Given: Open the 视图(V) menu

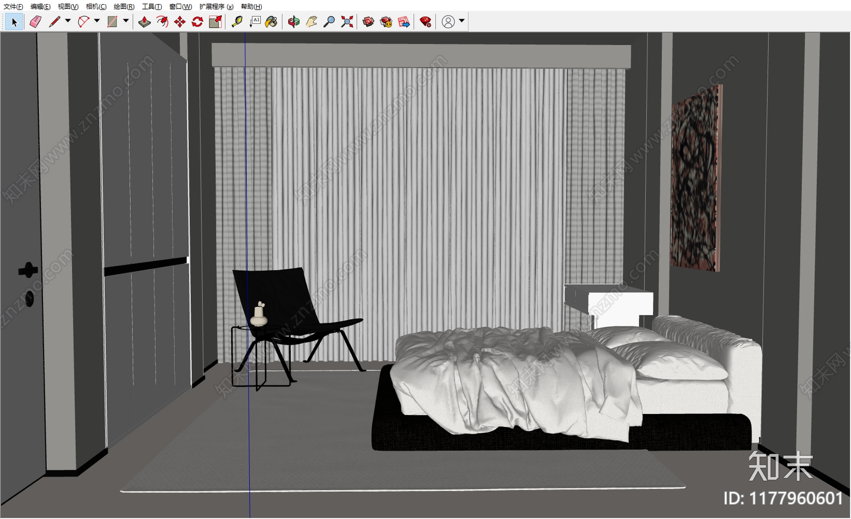Looking at the screenshot, I should pos(68,6).
